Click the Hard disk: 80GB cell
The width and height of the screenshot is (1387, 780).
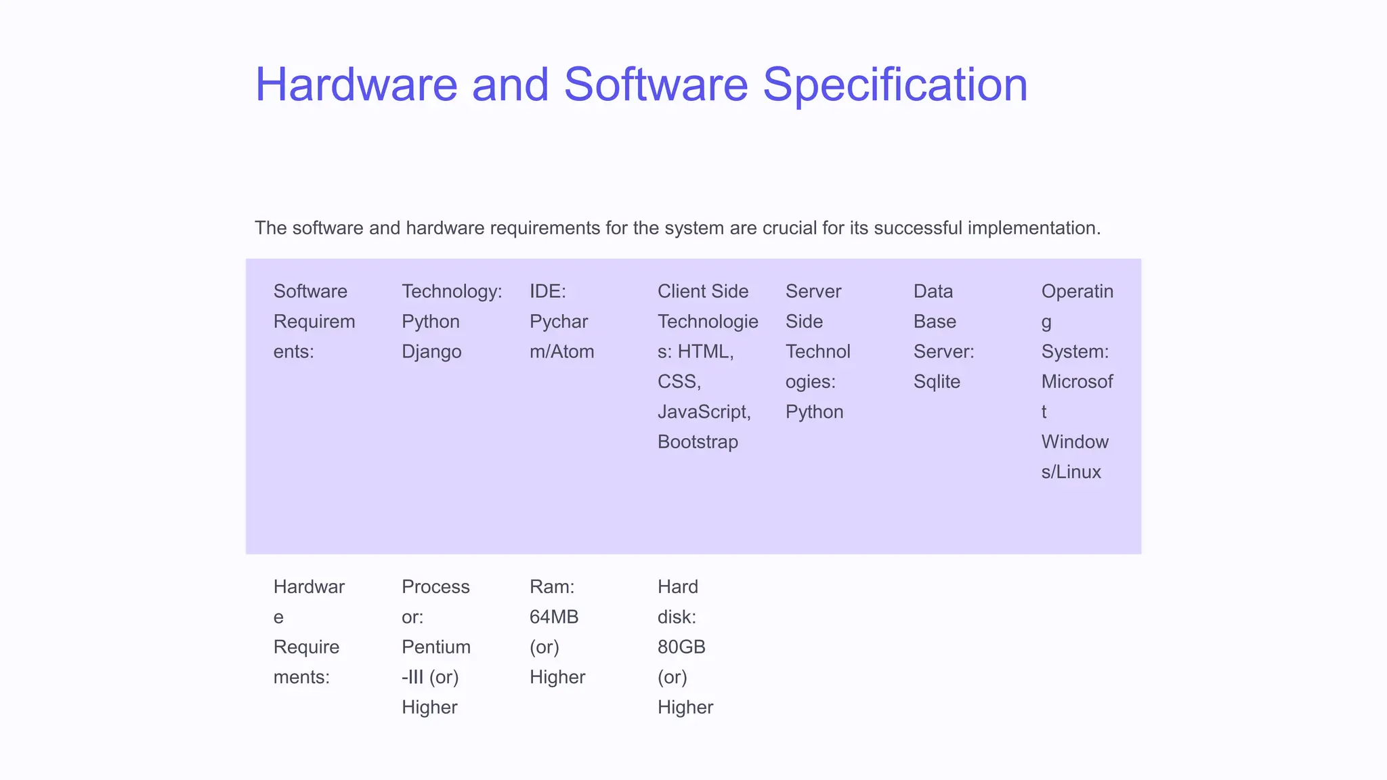685,647
